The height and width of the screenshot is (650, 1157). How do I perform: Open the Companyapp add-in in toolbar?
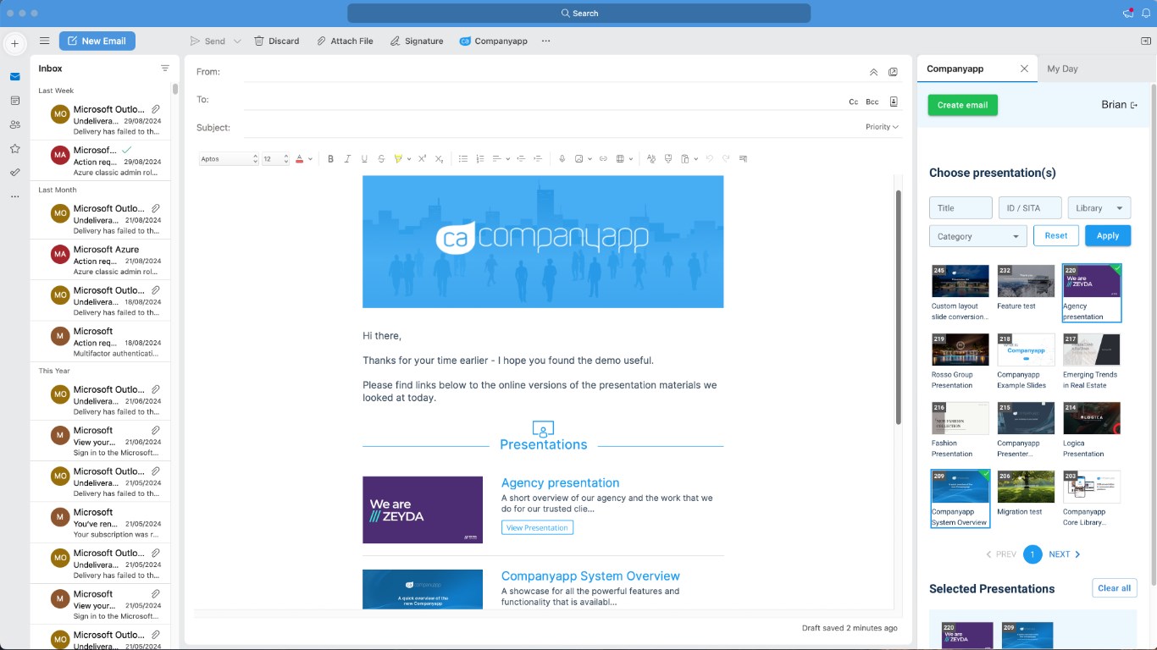tap(494, 41)
